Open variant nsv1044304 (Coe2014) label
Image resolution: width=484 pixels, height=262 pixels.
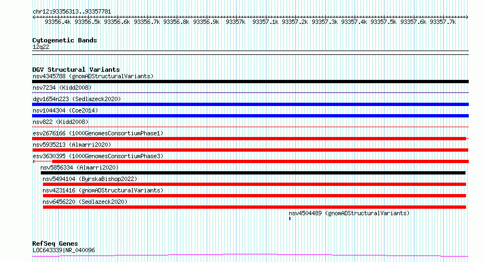coord(65,110)
